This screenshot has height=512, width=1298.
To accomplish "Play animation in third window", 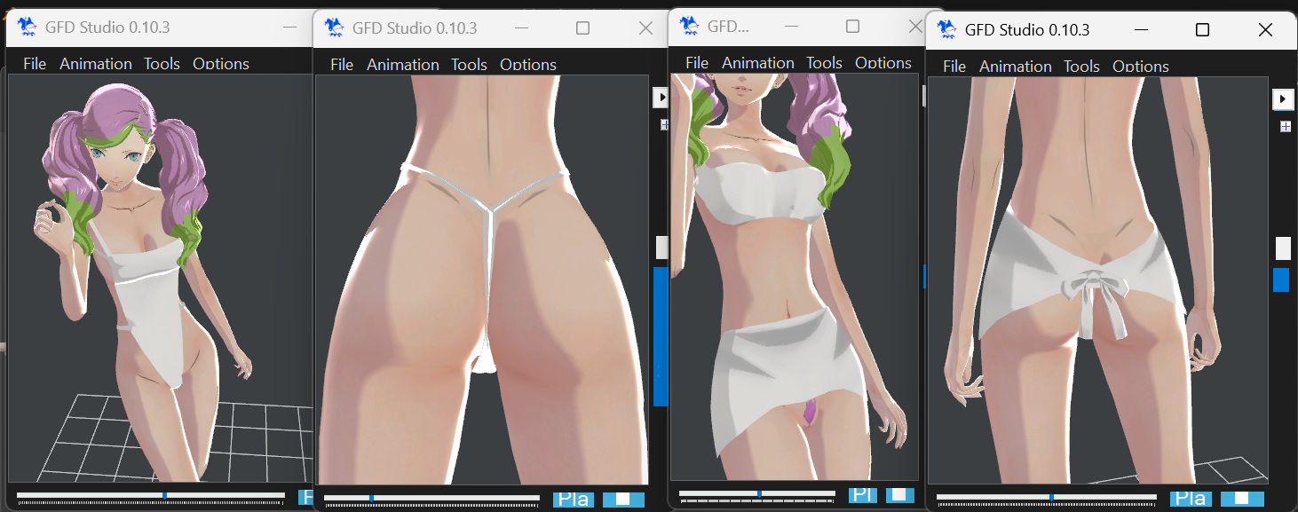I will coord(861,495).
